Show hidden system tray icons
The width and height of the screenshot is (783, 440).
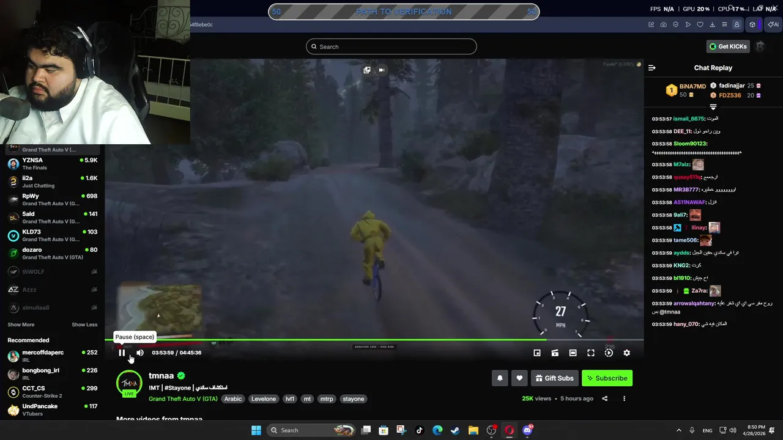click(x=678, y=430)
